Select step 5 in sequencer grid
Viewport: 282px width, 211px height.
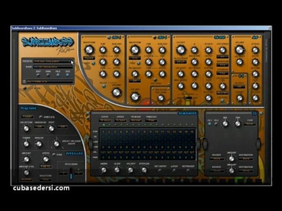tap(127, 132)
